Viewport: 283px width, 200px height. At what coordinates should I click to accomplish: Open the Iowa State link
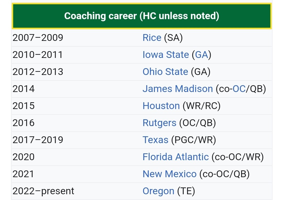coord(166,55)
